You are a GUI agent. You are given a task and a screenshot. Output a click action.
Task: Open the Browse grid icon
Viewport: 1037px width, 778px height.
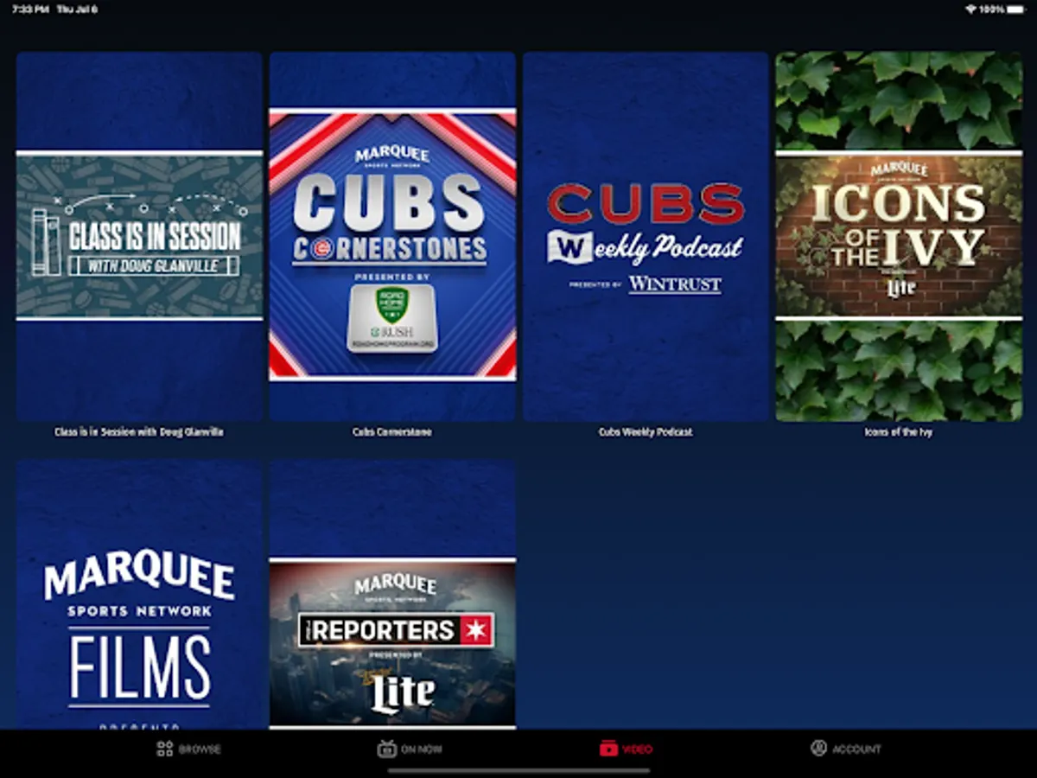click(x=164, y=749)
